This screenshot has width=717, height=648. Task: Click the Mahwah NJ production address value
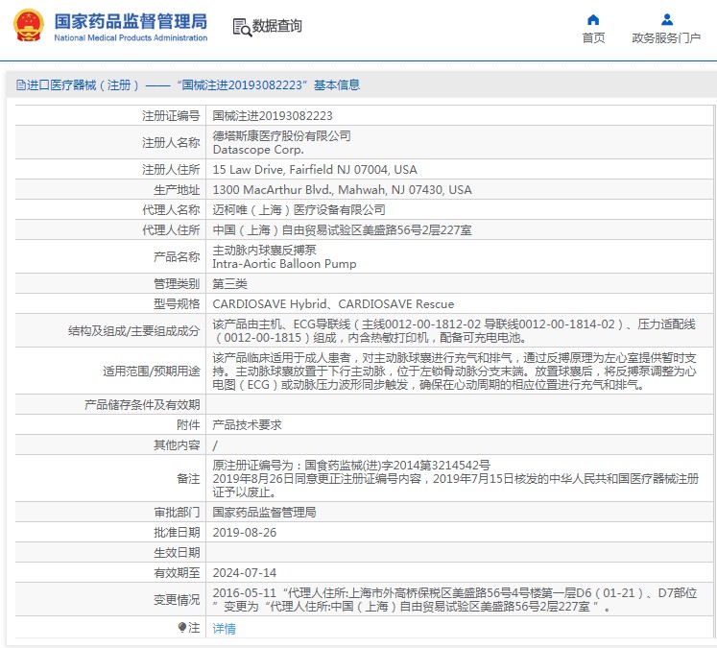point(342,190)
